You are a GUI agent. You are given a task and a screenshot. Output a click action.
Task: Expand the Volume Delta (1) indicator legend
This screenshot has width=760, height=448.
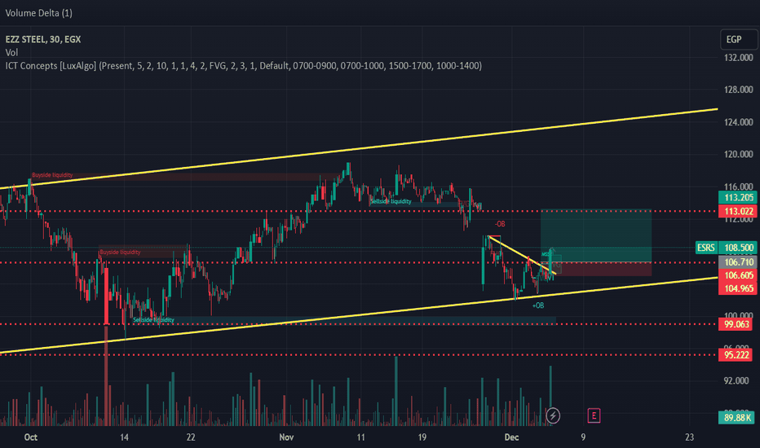tap(39, 13)
